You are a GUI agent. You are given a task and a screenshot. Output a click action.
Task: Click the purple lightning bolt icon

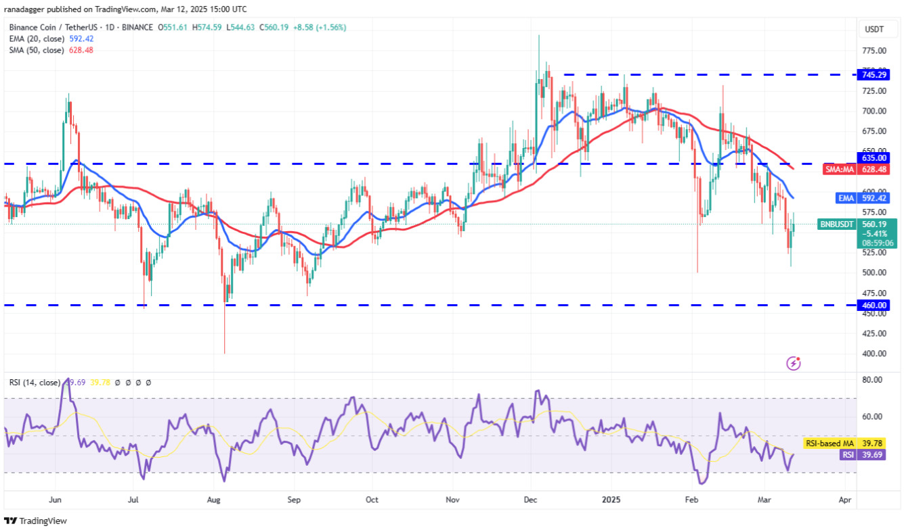point(794,364)
